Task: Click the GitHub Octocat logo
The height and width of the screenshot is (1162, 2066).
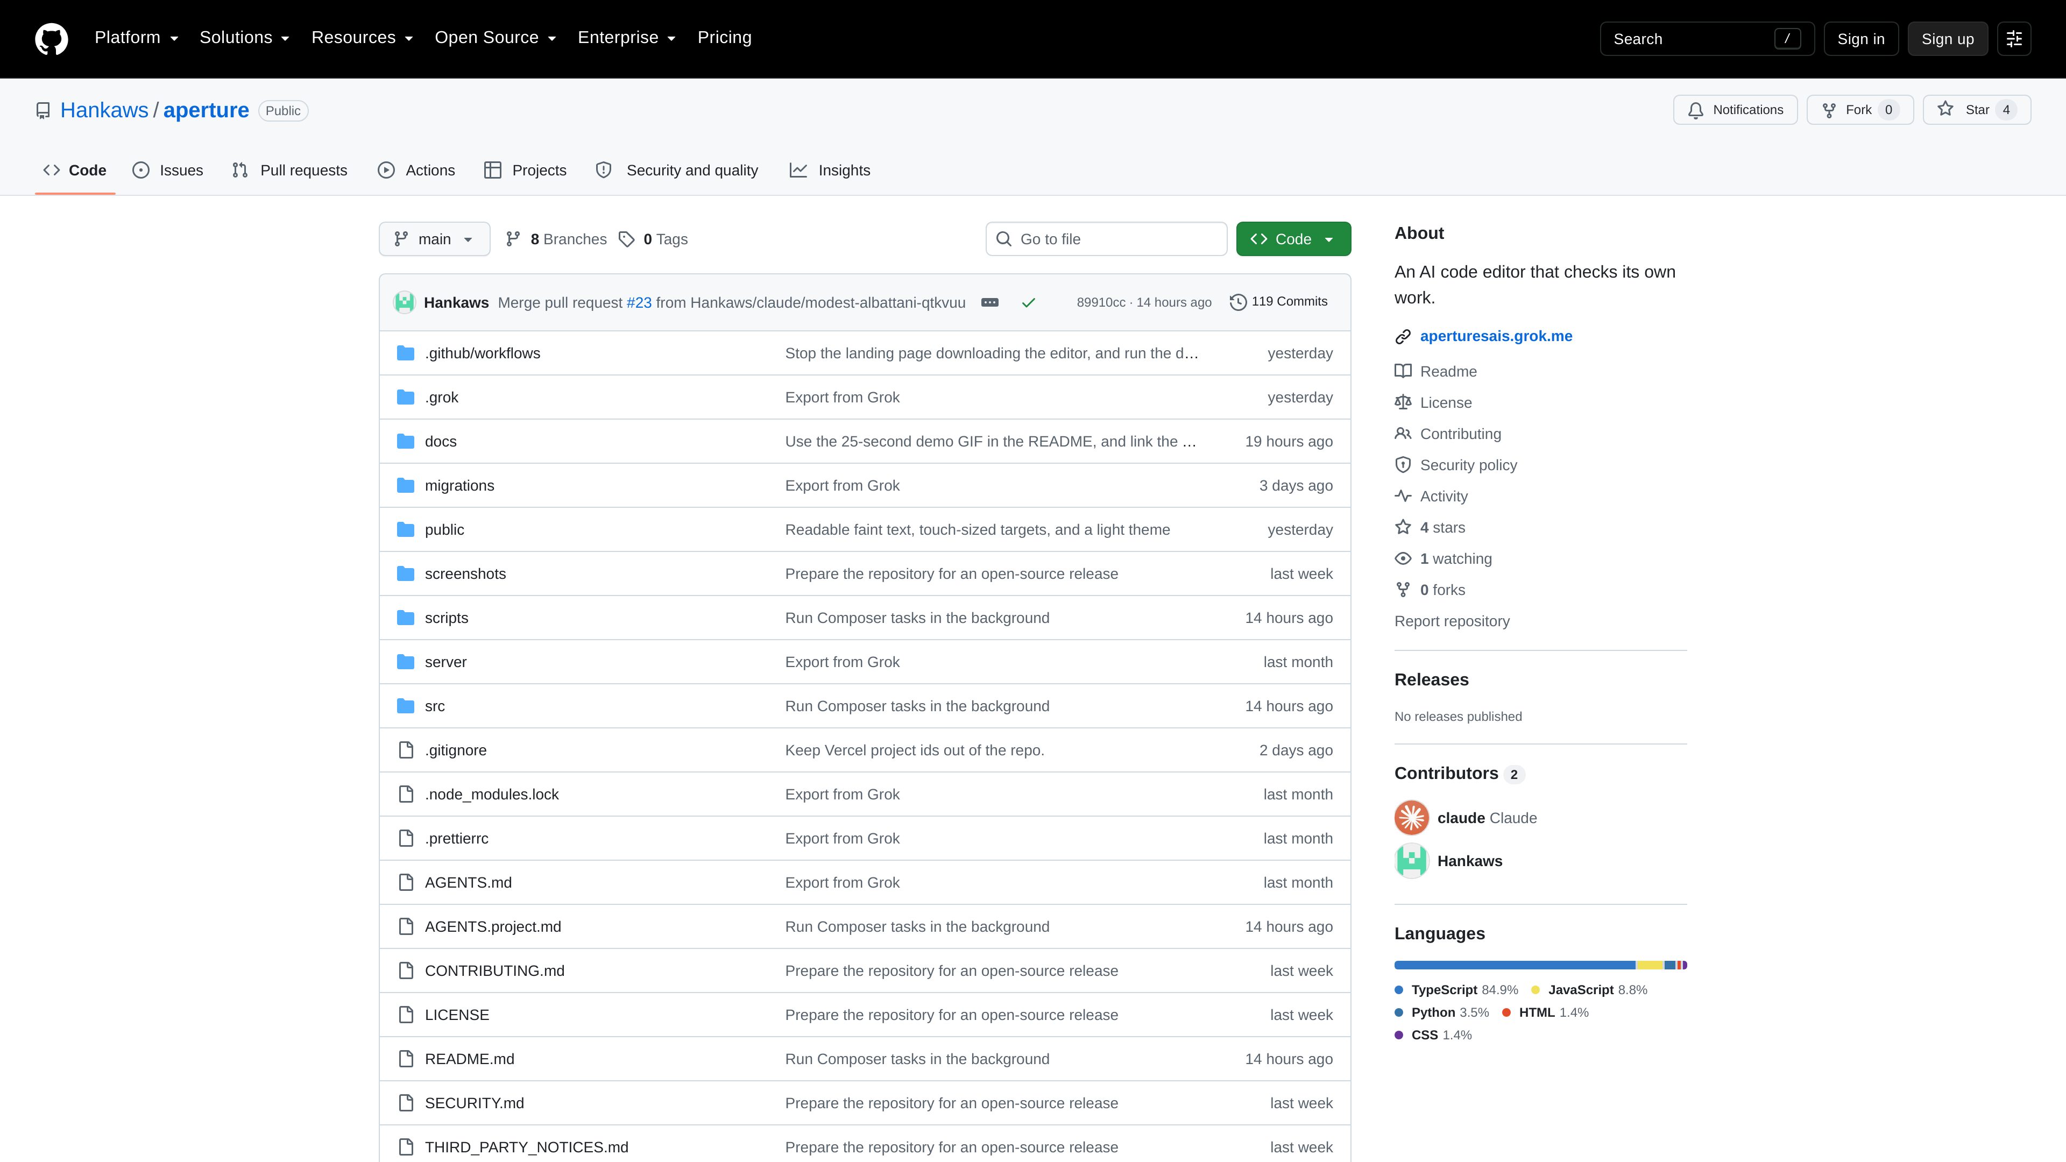Action: 51,39
